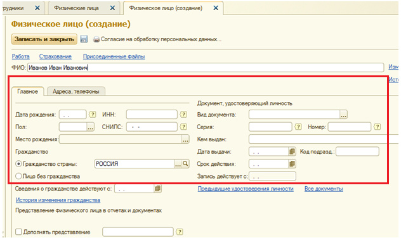
Task: Click the Записать и закрыть button
Action: [x=44, y=39]
